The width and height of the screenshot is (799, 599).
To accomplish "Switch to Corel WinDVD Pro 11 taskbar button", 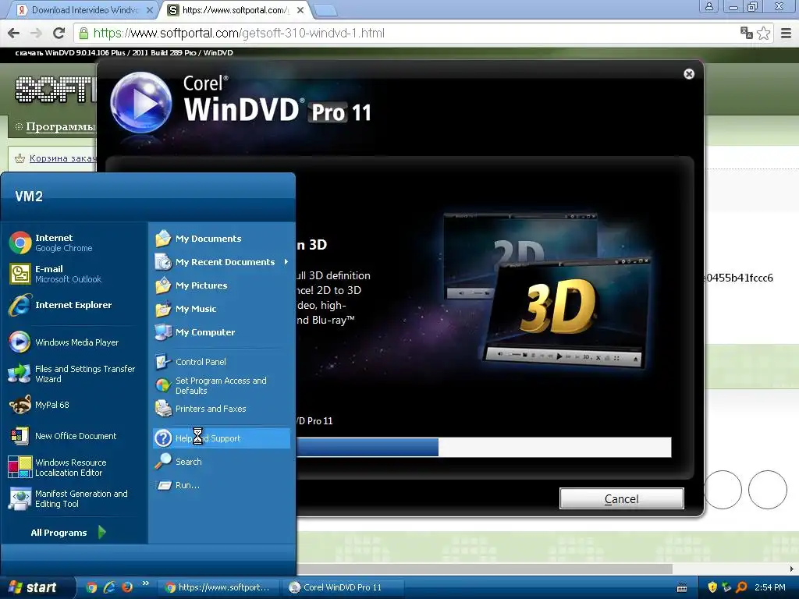I will 344,587.
